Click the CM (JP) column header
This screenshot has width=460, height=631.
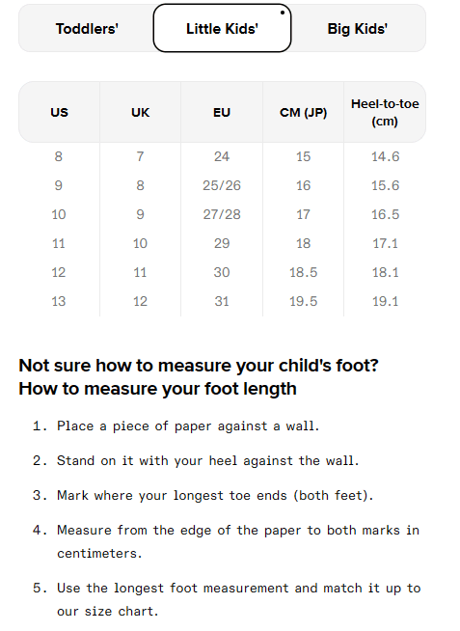(303, 112)
